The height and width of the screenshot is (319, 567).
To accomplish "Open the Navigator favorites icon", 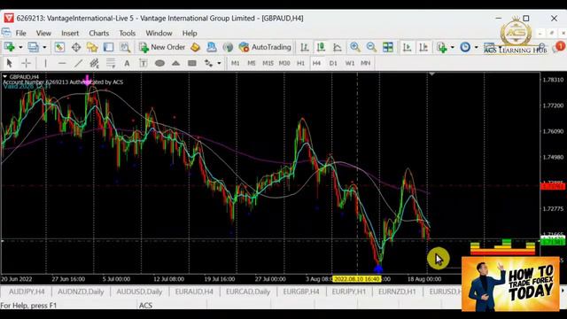I will tap(92, 47).
